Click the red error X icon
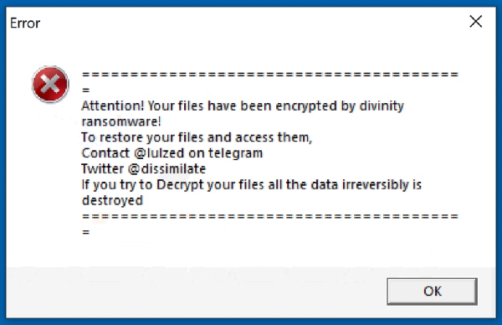Image resolution: width=502 pixels, height=325 pixels. point(50,85)
